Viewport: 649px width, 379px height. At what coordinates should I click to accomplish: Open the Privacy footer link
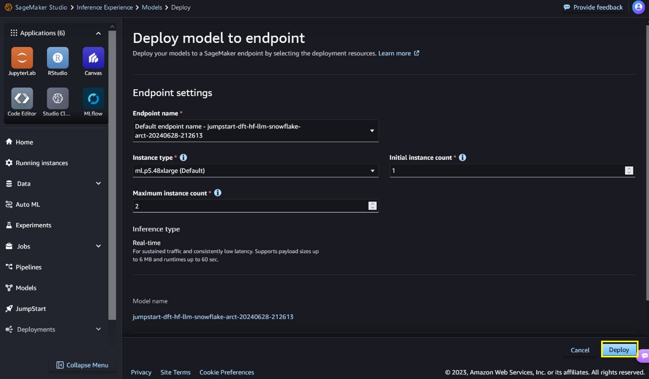tap(141, 372)
